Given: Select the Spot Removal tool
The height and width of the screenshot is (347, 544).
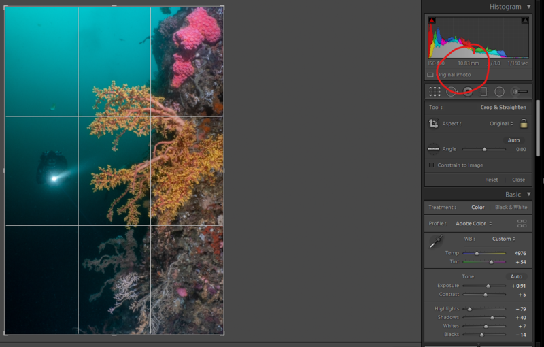Looking at the screenshot, I should click(451, 91).
